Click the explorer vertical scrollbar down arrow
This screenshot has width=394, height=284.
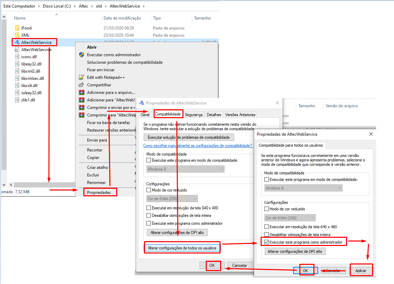(x=4, y=185)
